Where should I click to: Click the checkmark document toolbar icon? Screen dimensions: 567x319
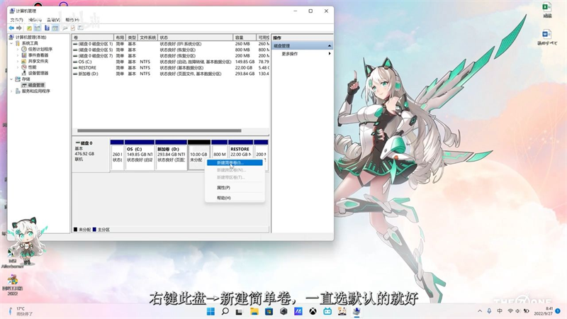[73, 28]
